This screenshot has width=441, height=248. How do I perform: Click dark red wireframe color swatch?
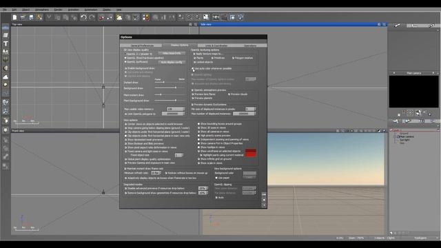click(251, 151)
